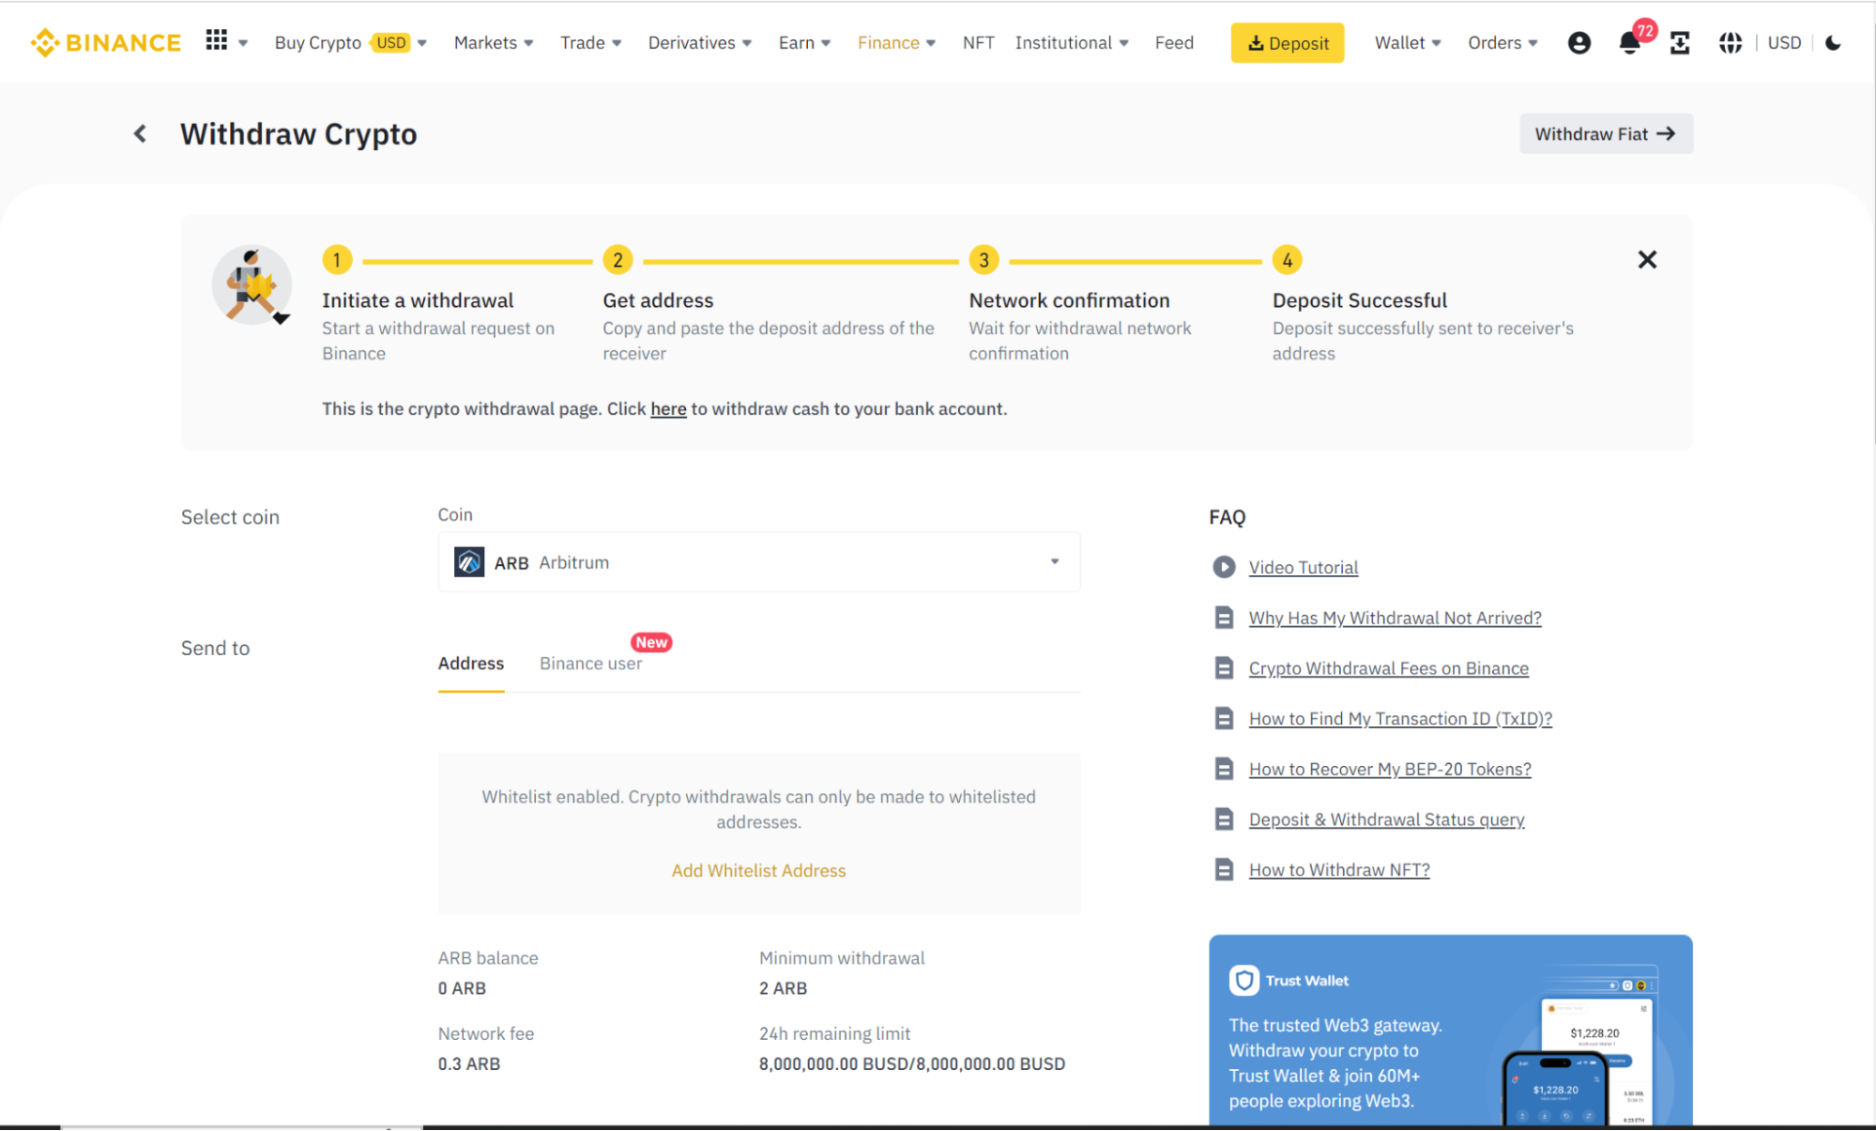Close the withdrawal steps banner
This screenshot has width=1876, height=1131.
click(1647, 259)
